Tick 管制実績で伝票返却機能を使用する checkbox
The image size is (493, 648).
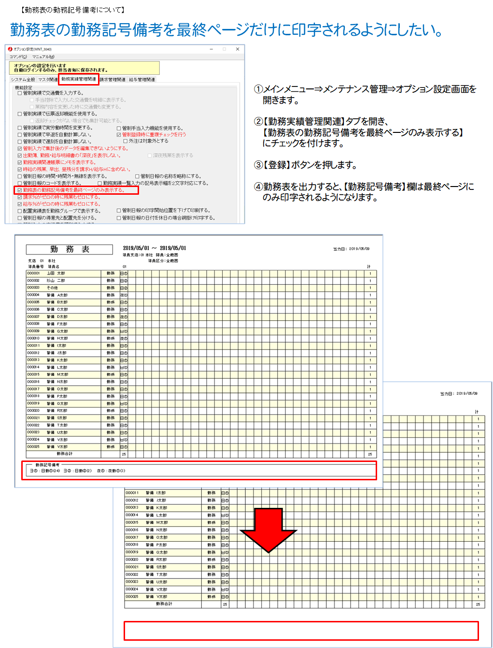pos(20,114)
